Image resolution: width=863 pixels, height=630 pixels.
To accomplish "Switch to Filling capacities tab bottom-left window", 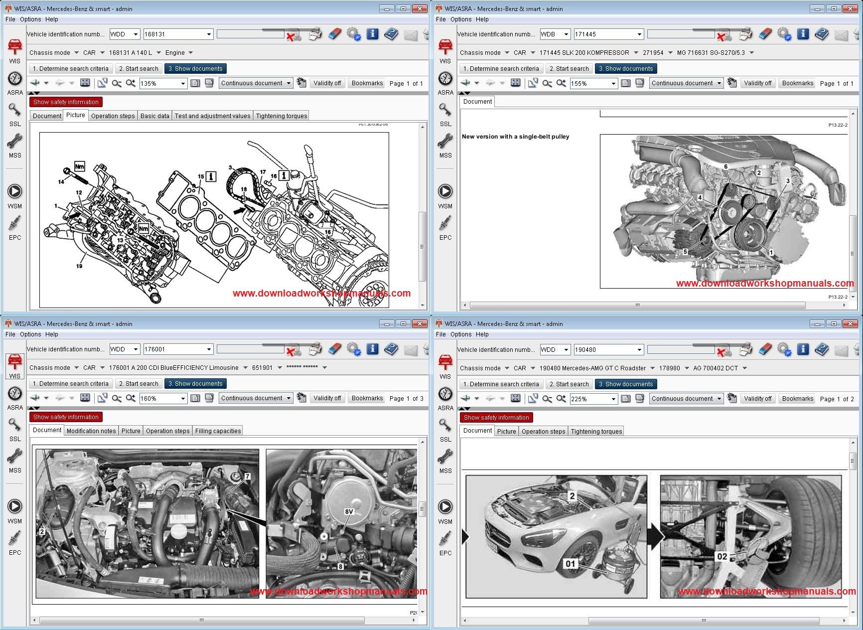I will (218, 431).
